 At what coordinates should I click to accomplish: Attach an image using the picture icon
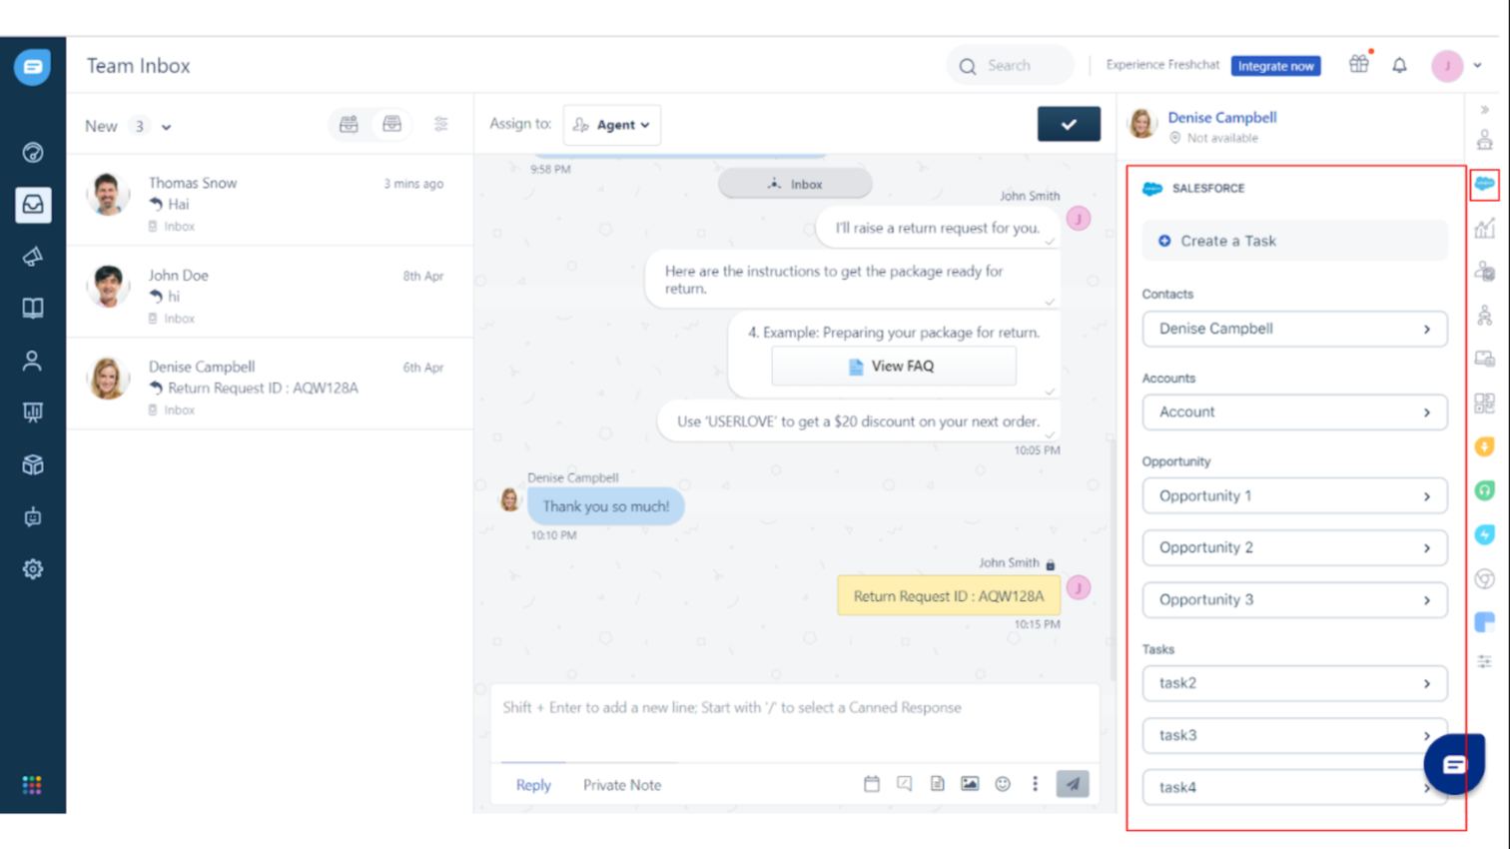click(x=970, y=784)
